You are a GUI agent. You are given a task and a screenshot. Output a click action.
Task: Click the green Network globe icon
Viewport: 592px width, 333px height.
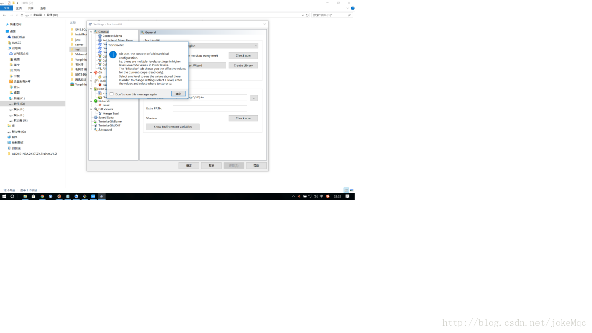click(x=96, y=101)
